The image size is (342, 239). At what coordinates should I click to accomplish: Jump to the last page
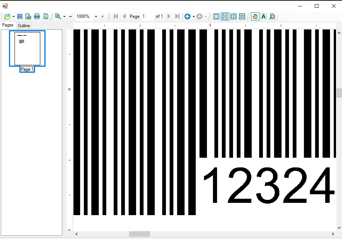(177, 16)
